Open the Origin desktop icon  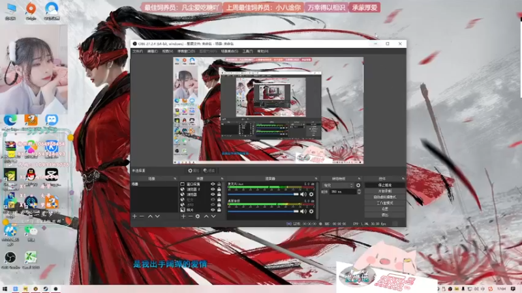pos(31,10)
